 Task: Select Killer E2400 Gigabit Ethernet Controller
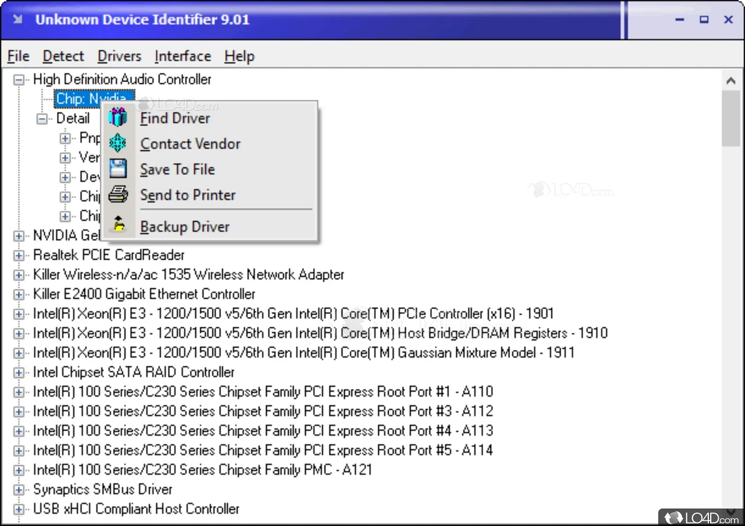[144, 294]
